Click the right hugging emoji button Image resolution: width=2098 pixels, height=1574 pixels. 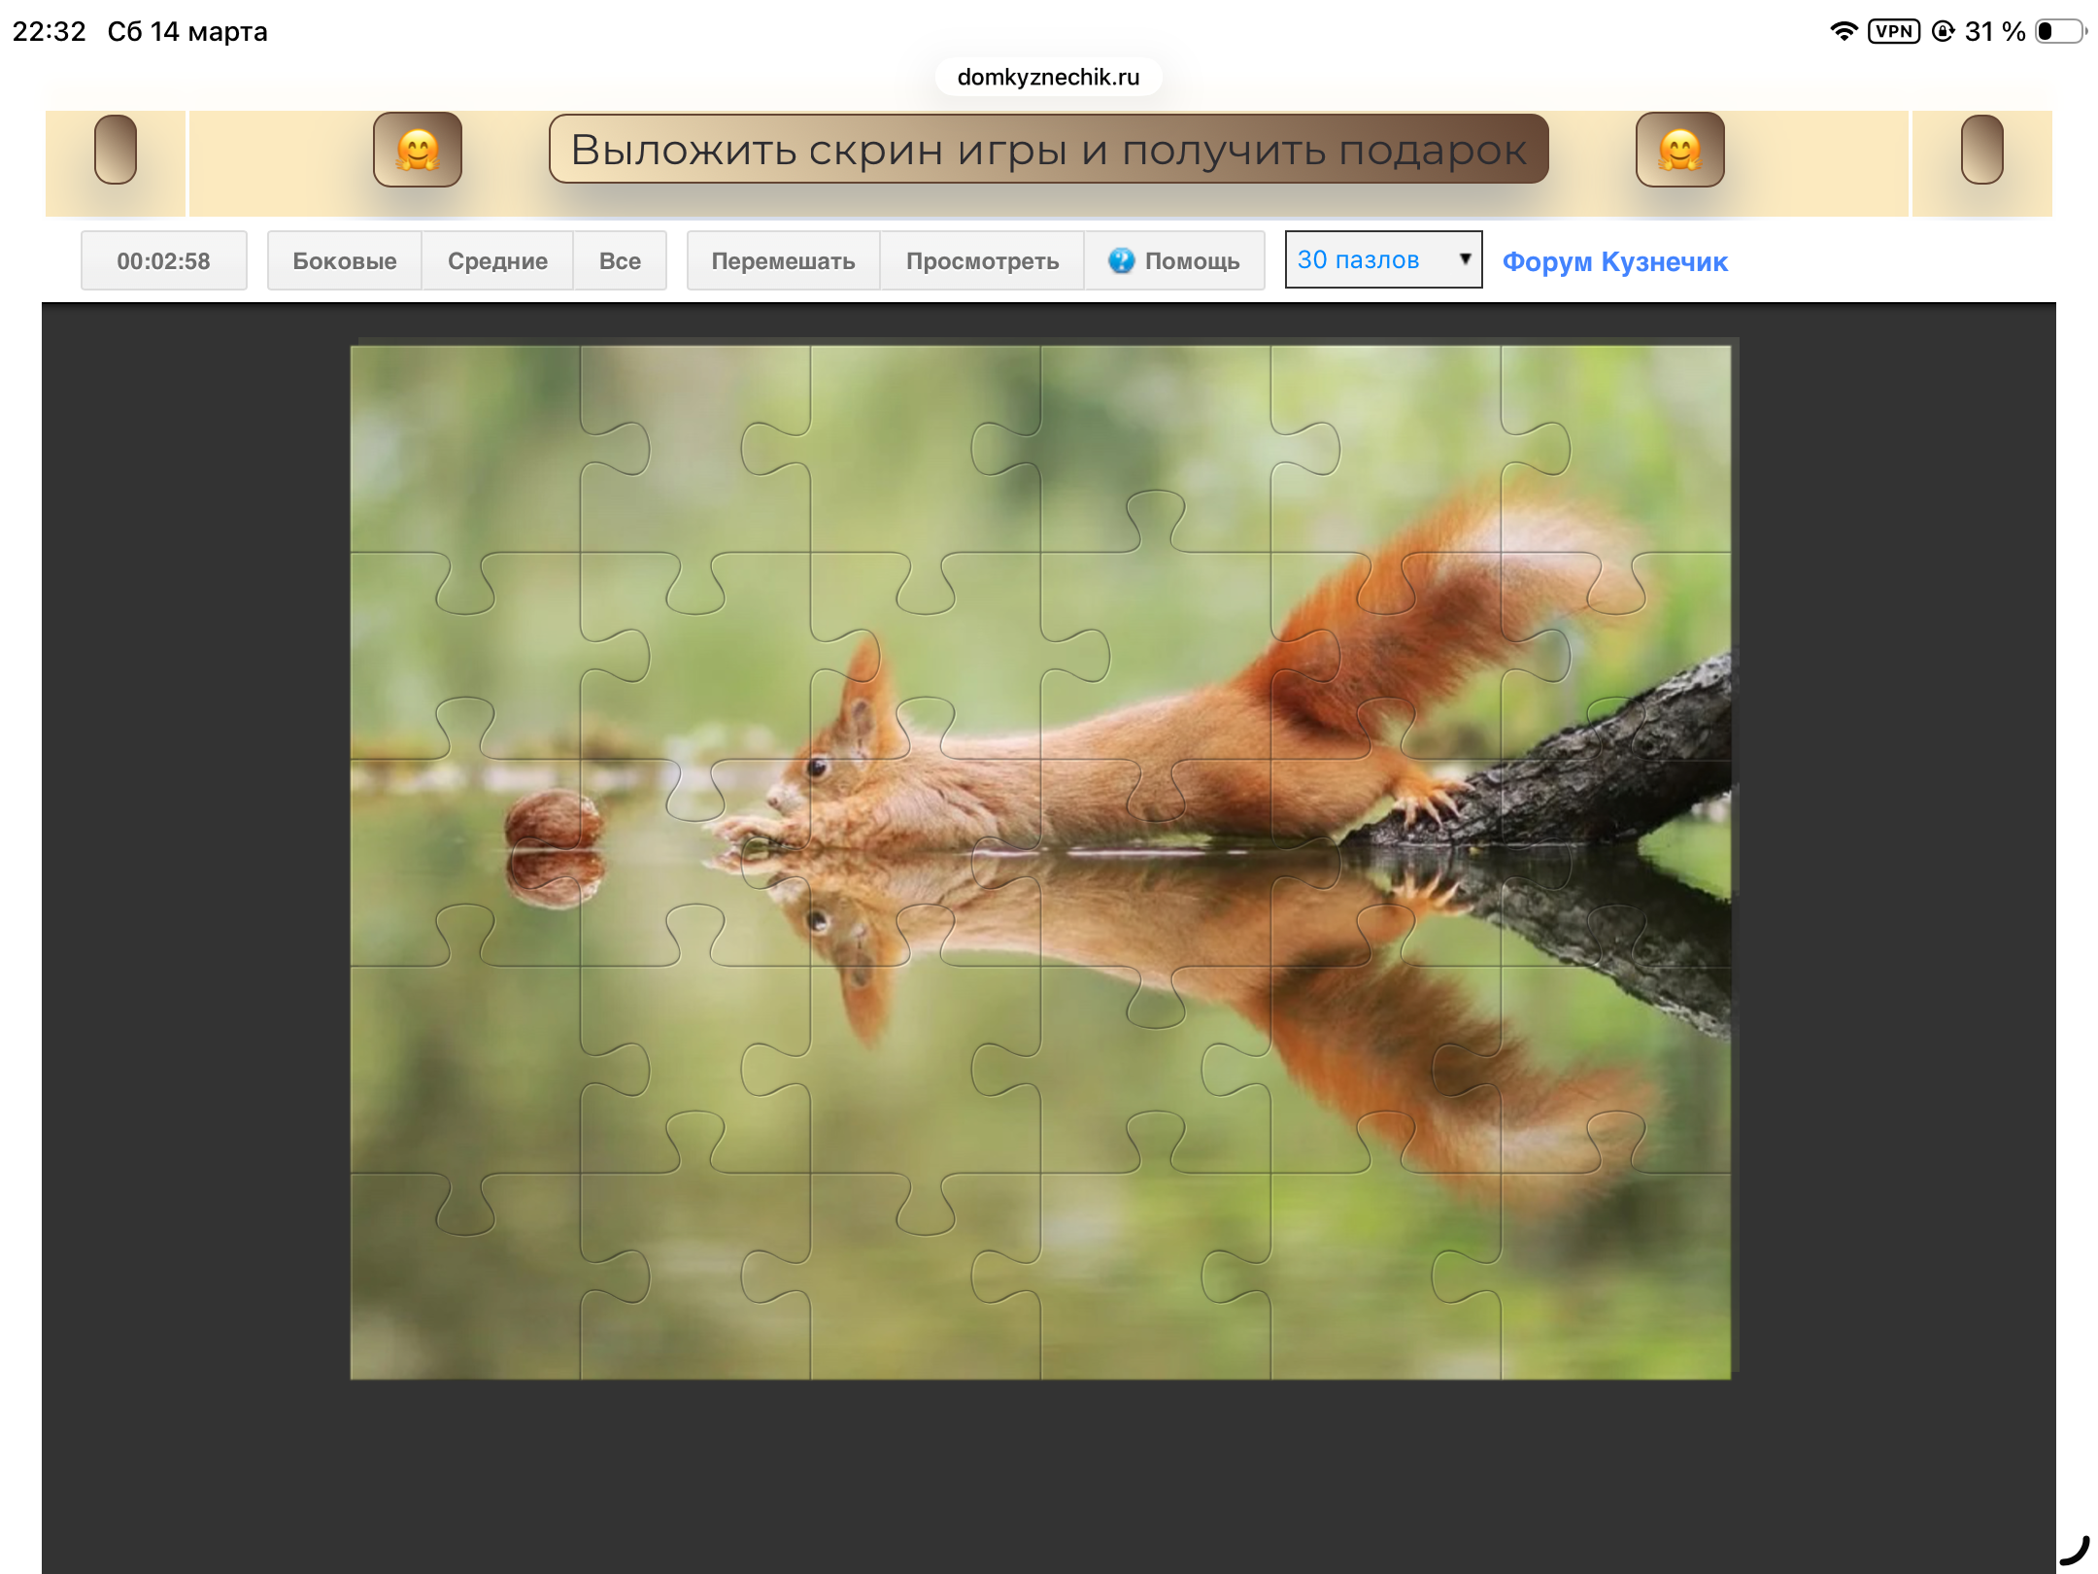pos(1679,150)
